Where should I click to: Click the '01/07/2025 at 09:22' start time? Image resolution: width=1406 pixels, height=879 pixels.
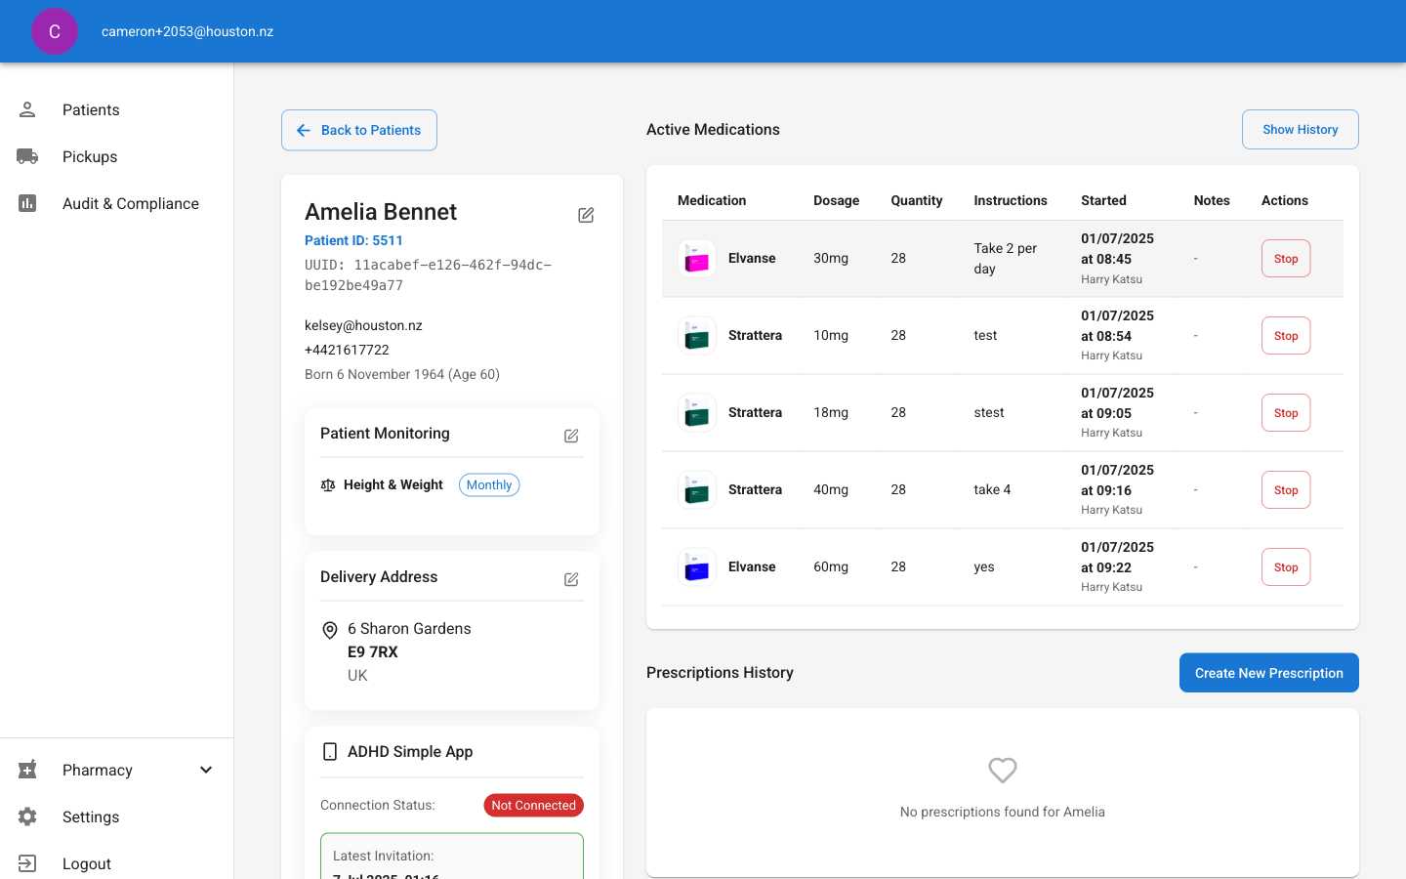pos(1117,558)
